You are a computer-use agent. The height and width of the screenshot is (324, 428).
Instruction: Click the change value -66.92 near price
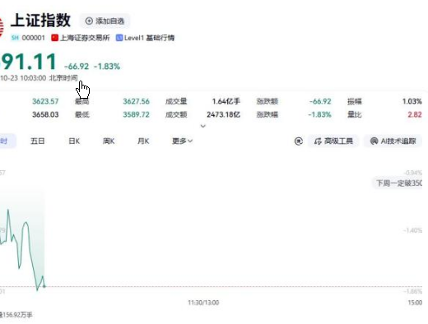coord(77,67)
